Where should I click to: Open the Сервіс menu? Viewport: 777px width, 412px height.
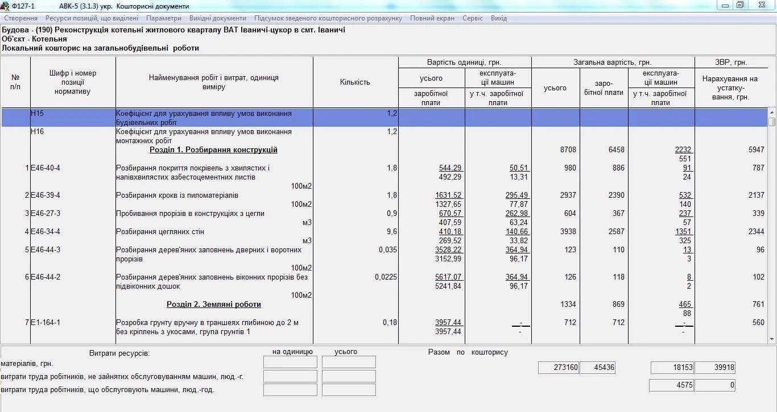tap(473, 18)
